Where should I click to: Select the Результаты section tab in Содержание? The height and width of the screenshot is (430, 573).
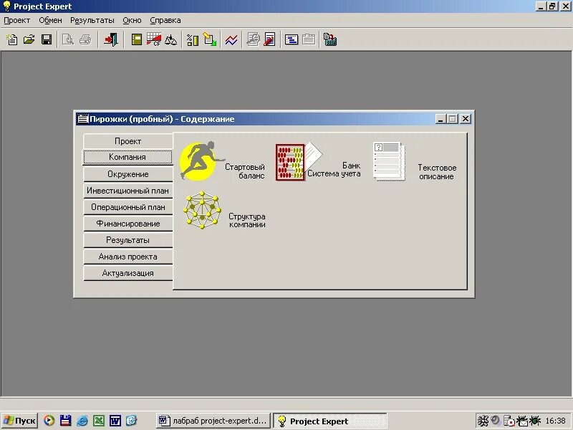(128, 240)
